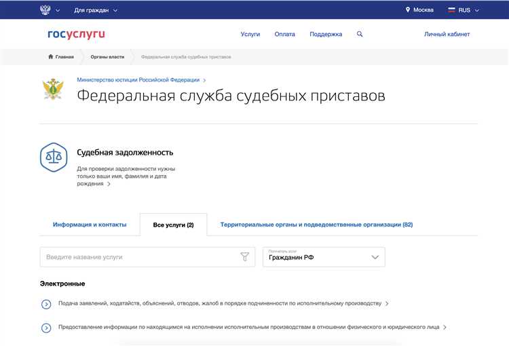Navigate to Главная breadcrumb
Image resolution: width=509 pixels, height=346 pixels.
pos(64,57)
